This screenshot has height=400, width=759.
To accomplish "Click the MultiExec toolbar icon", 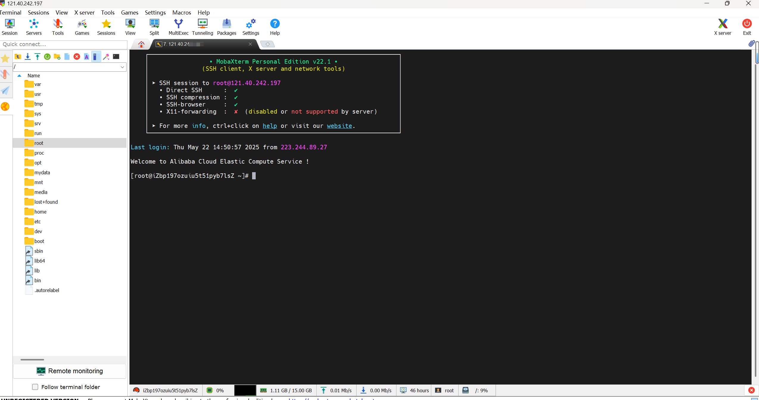I will (178, 27).
